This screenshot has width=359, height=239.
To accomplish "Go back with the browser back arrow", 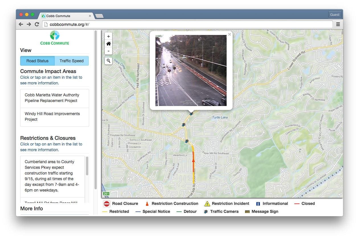I will coord(21,24).
